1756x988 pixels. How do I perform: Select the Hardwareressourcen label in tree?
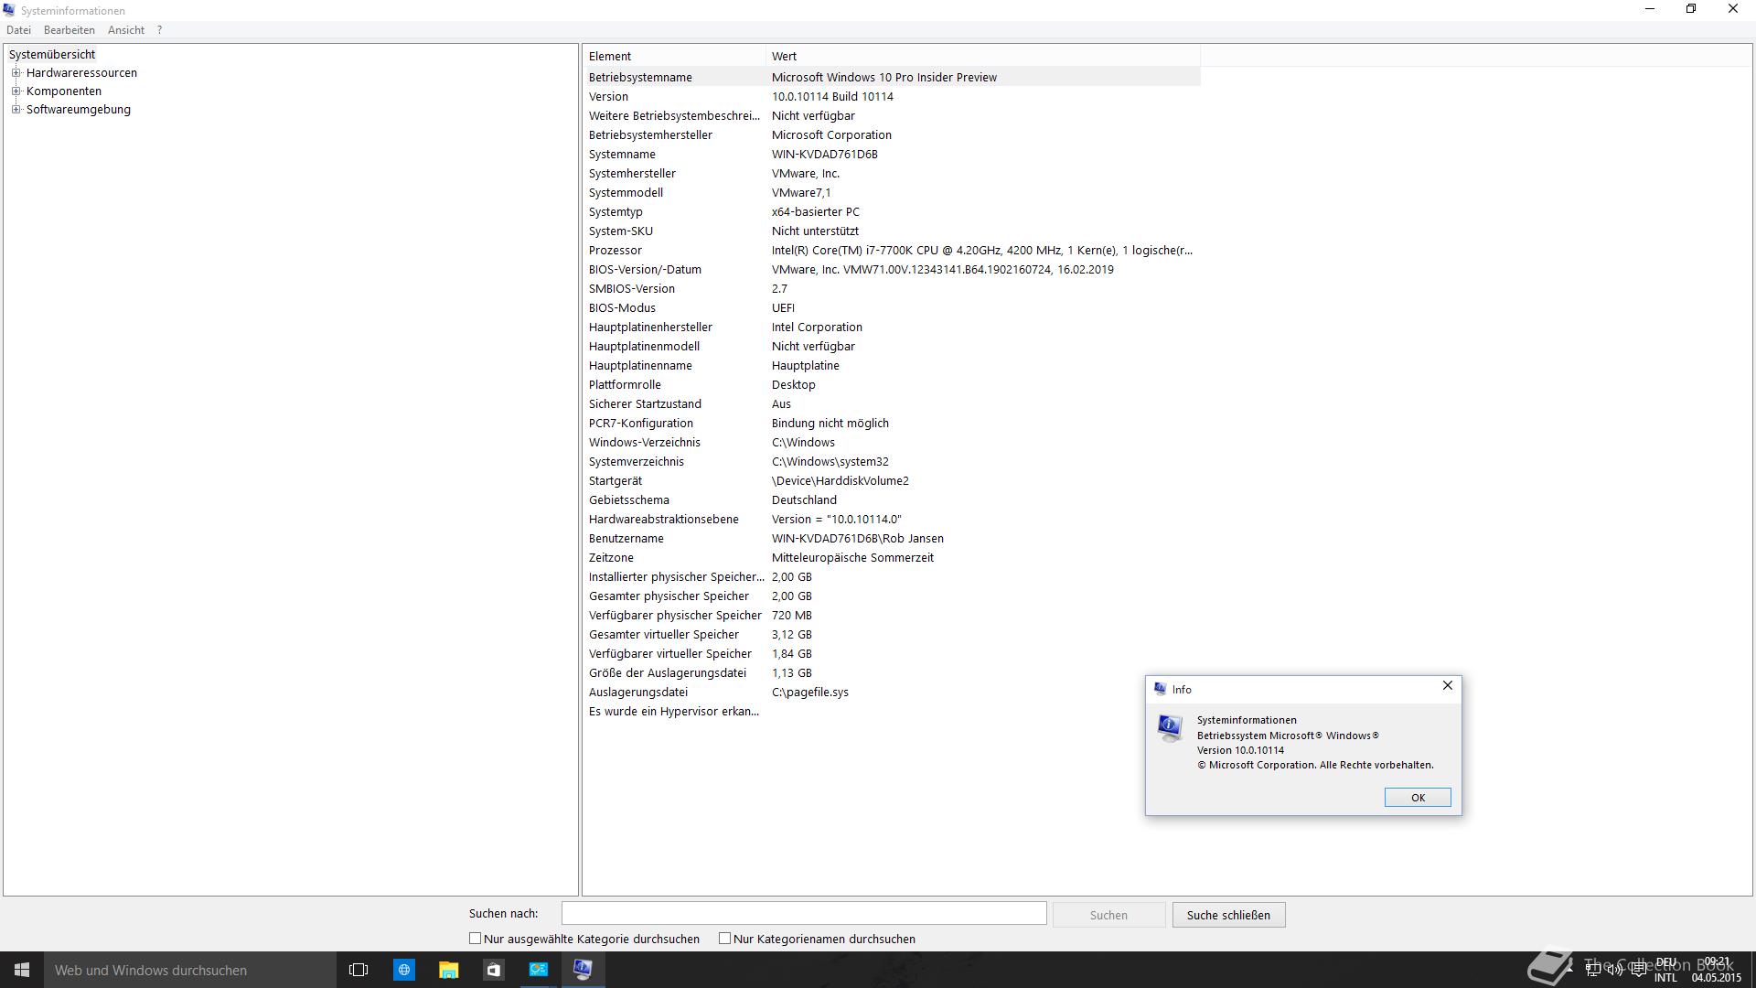[81, 72]
